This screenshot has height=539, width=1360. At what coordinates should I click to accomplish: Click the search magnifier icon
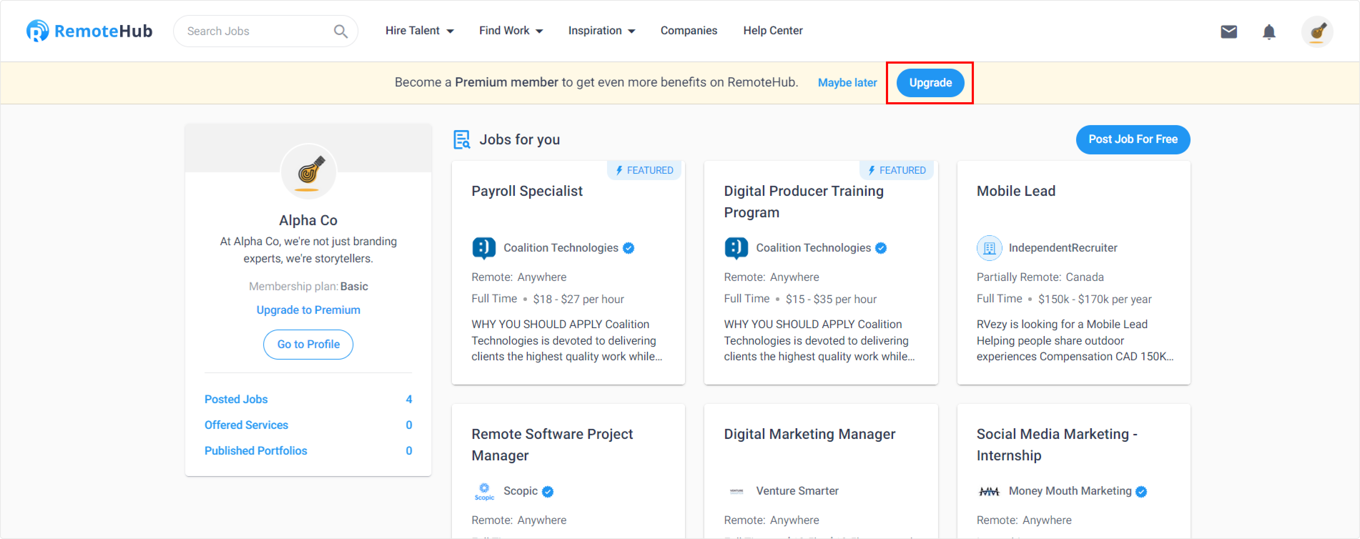(x=340, y=31)
